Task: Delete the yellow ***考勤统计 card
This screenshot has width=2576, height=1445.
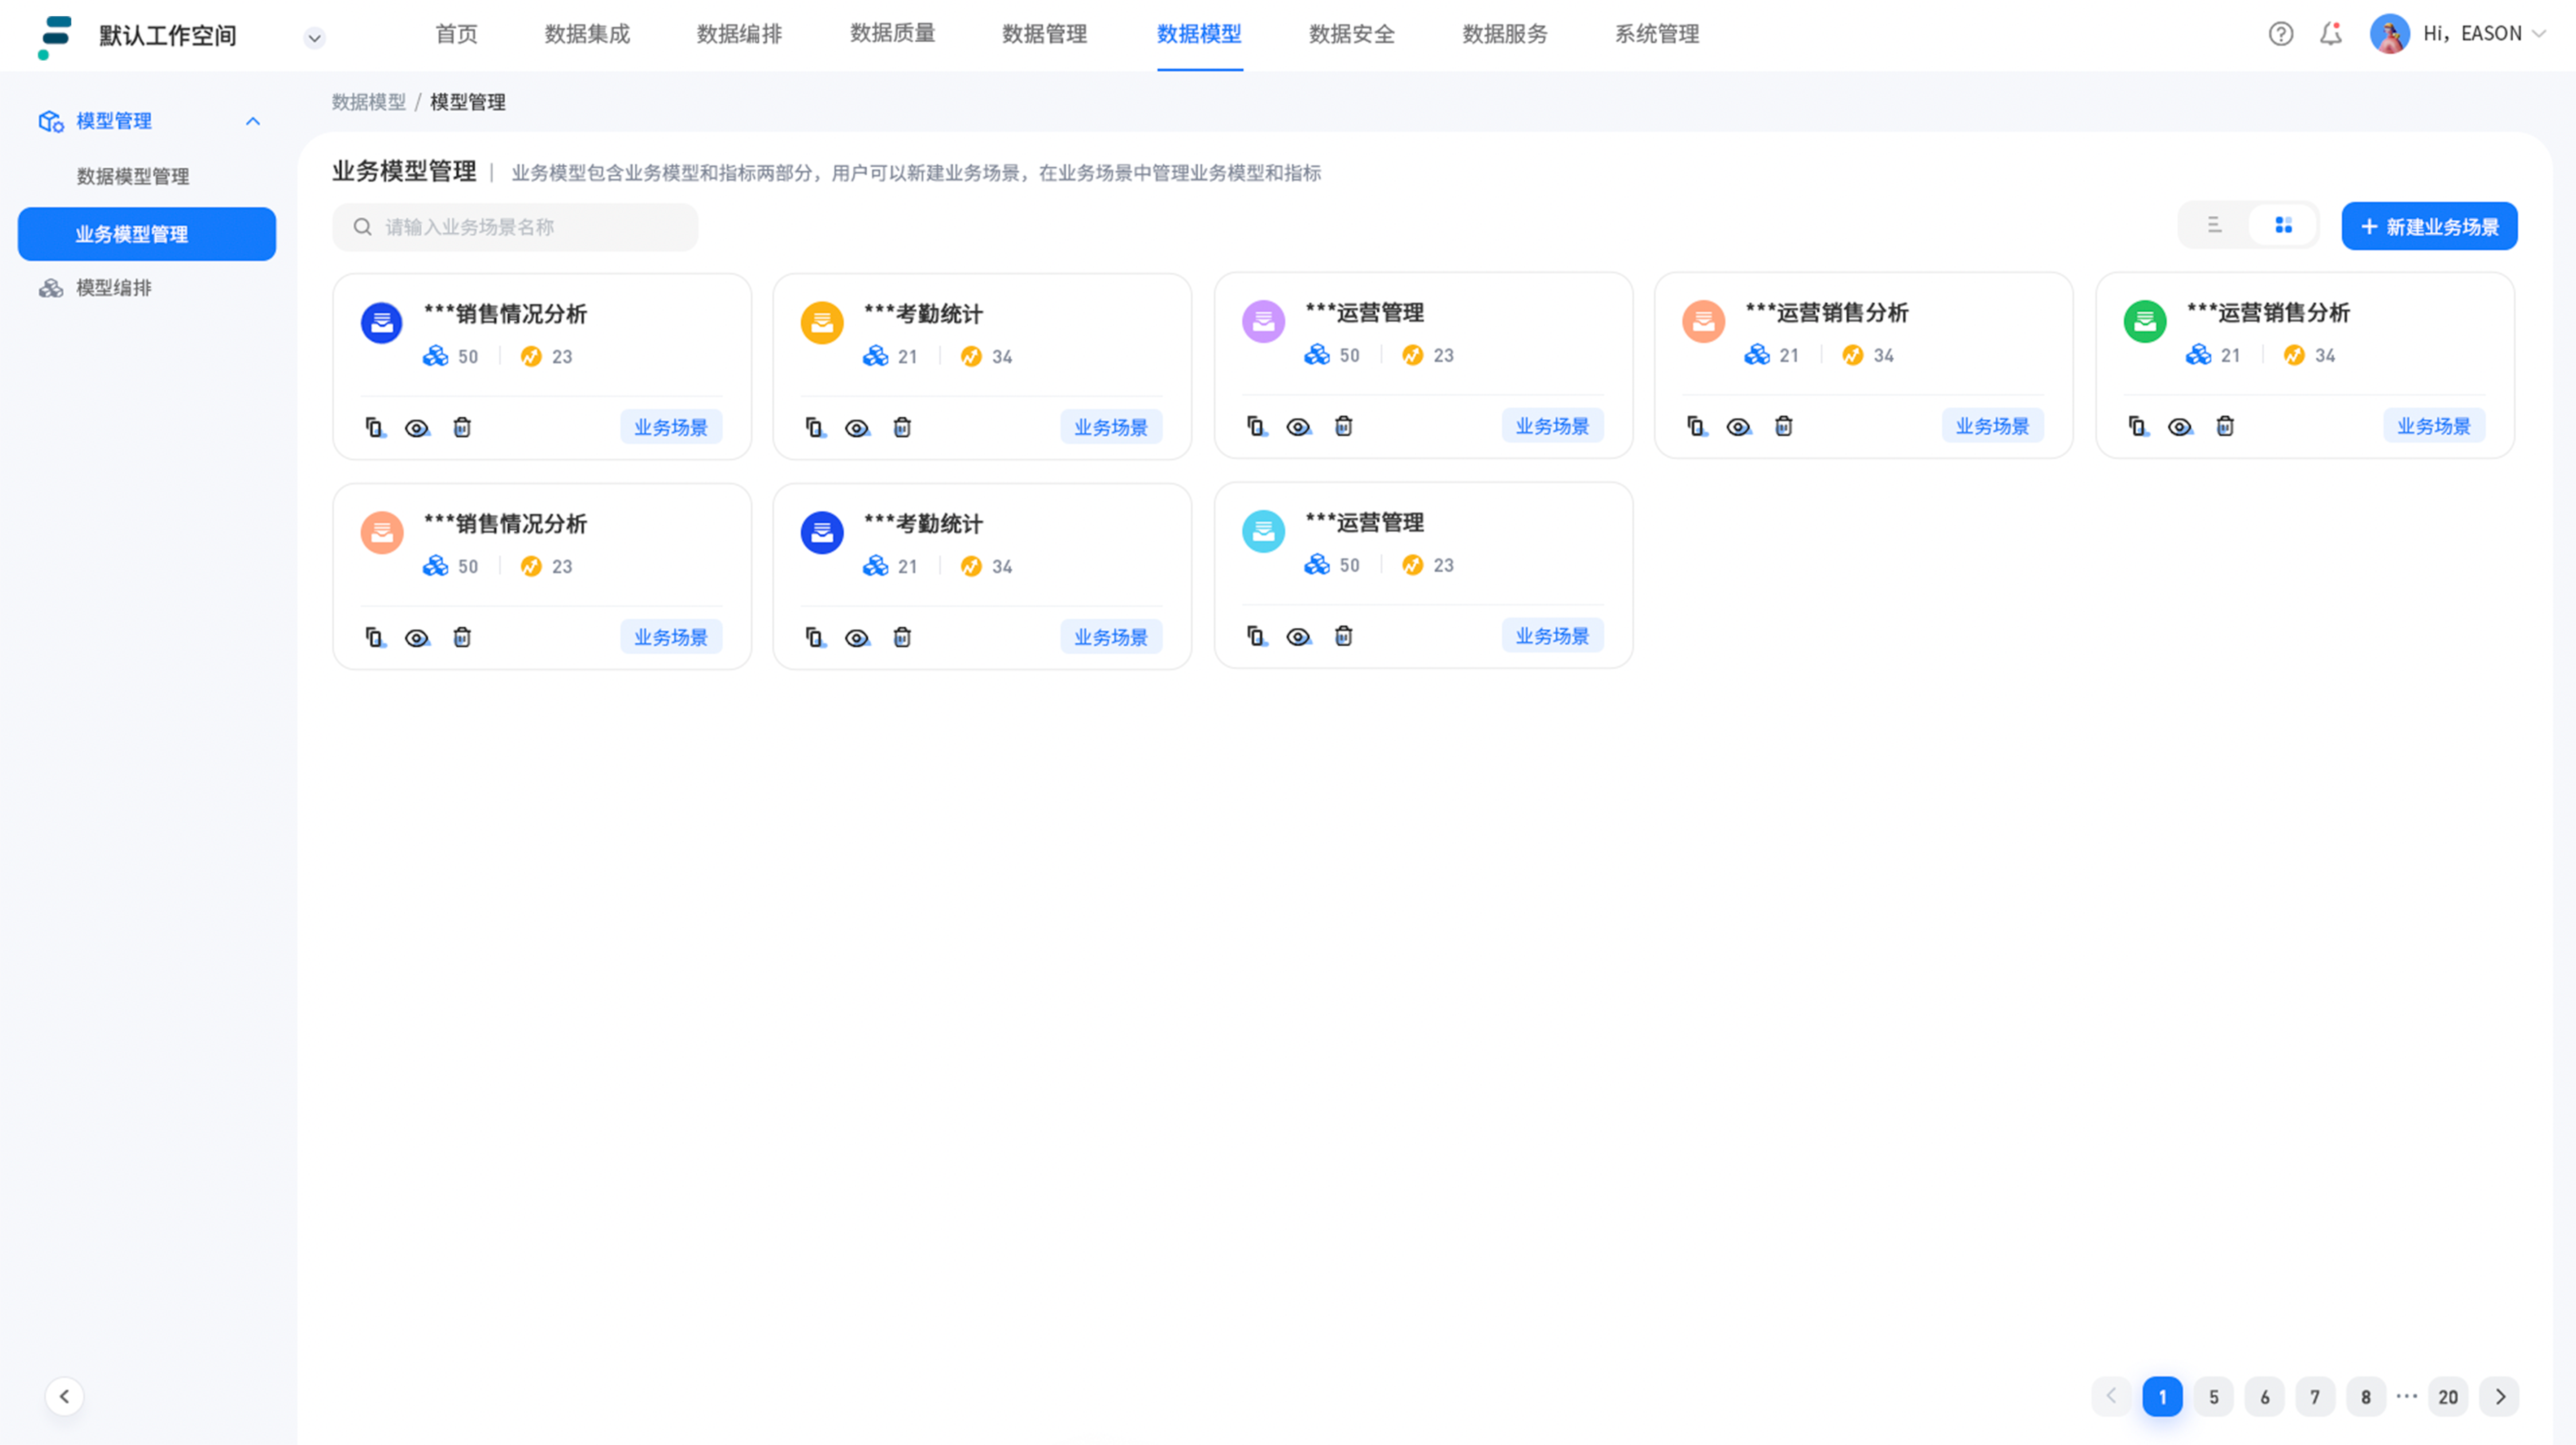Action: pyautogui.click(x=902, y=427)
